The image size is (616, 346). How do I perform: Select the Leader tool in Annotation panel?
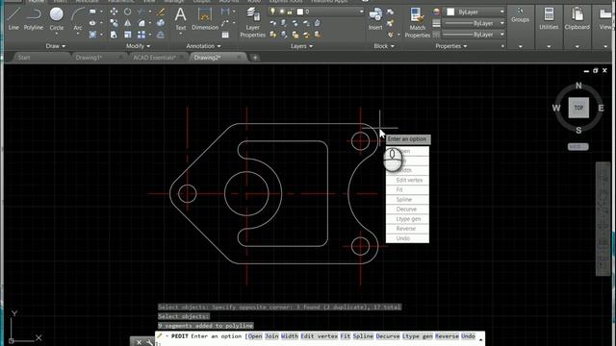tap(225, 23)
